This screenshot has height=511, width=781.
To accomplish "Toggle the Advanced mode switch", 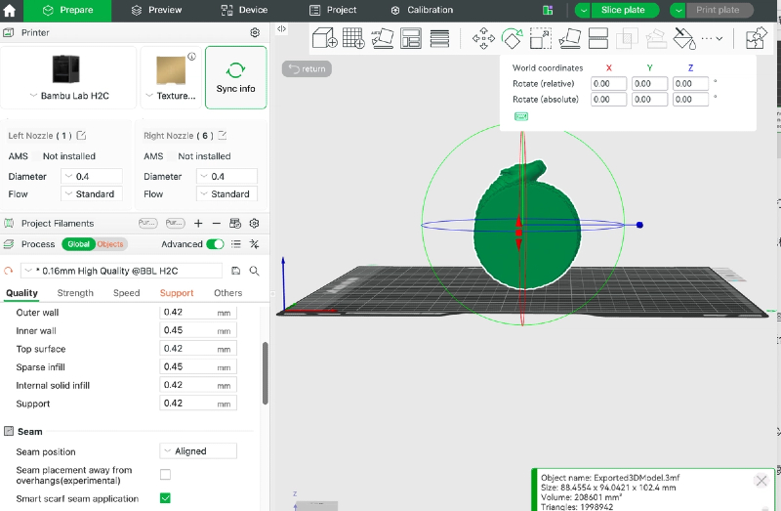I will tap(215, 244).
